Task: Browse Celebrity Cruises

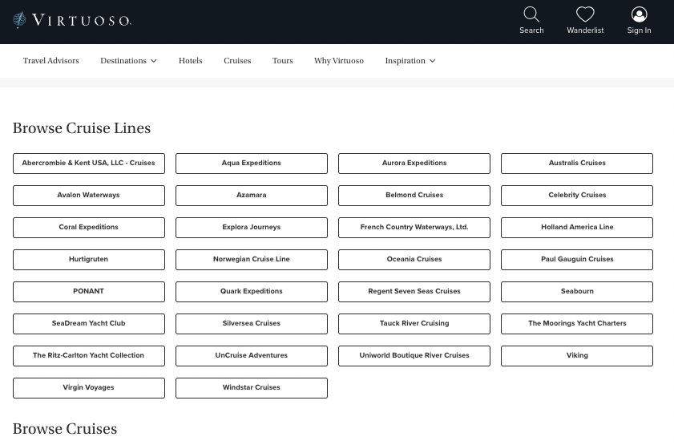Action: (577, 196)
